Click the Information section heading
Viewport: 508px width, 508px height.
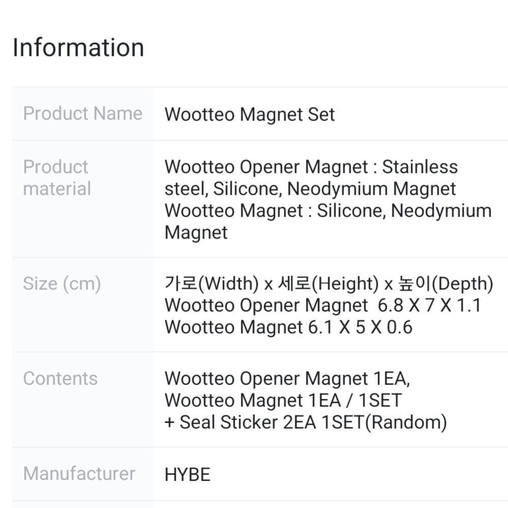(78, 47)
